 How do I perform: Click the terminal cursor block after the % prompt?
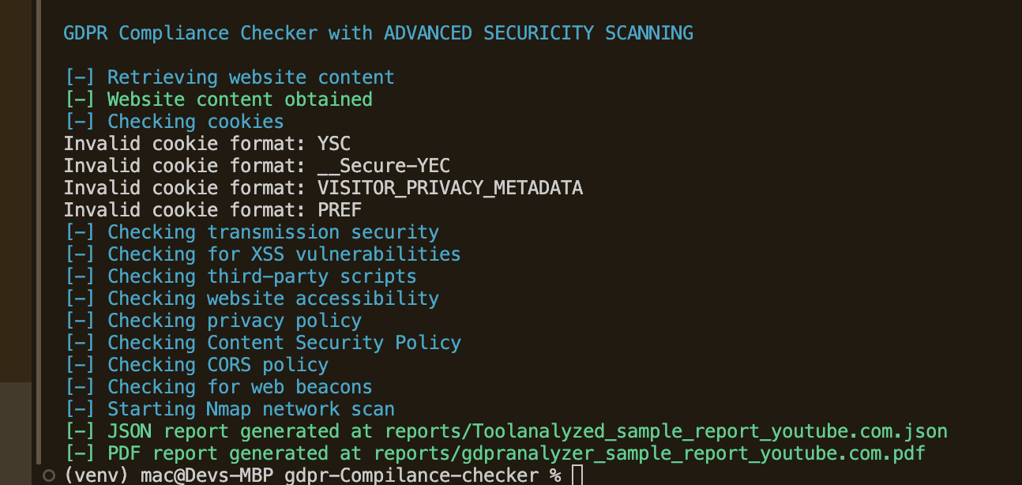click(x=577, y=476)
